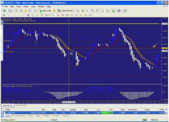Viewport: 169px width, 122px height.
Task: Switch to the M15 timeframe
Action: [x=63, y=15]
